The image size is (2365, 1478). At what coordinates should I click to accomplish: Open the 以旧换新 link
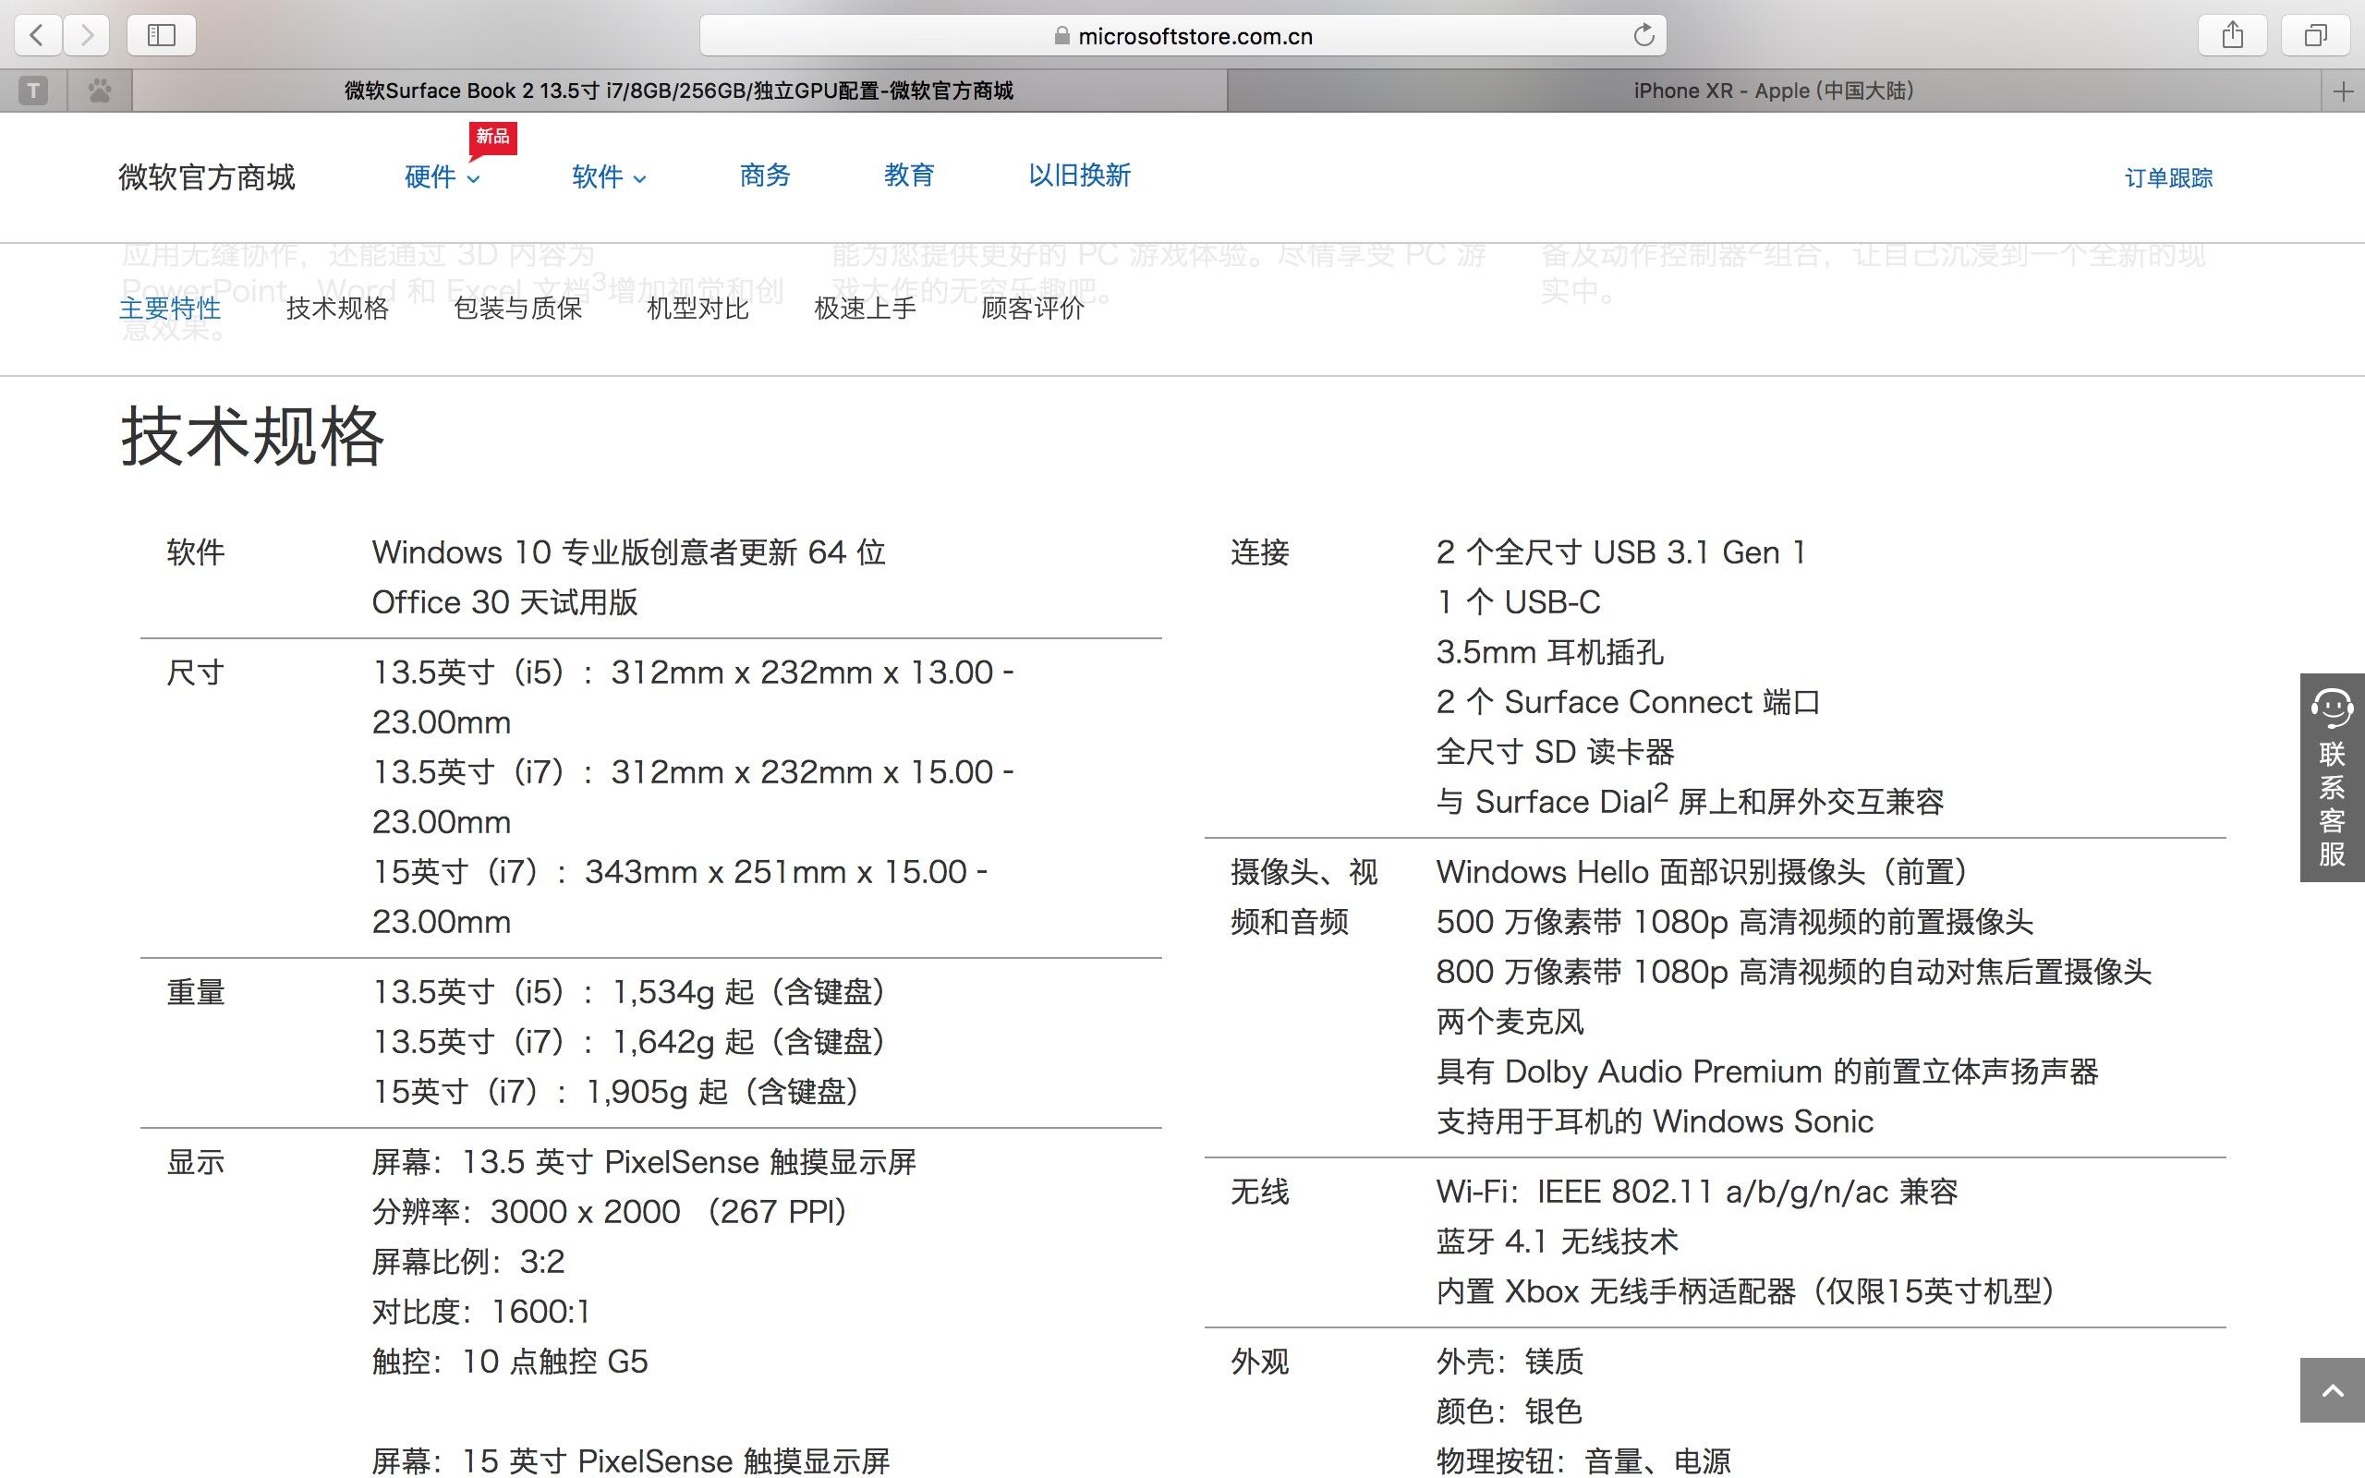tap(1079, 176)
